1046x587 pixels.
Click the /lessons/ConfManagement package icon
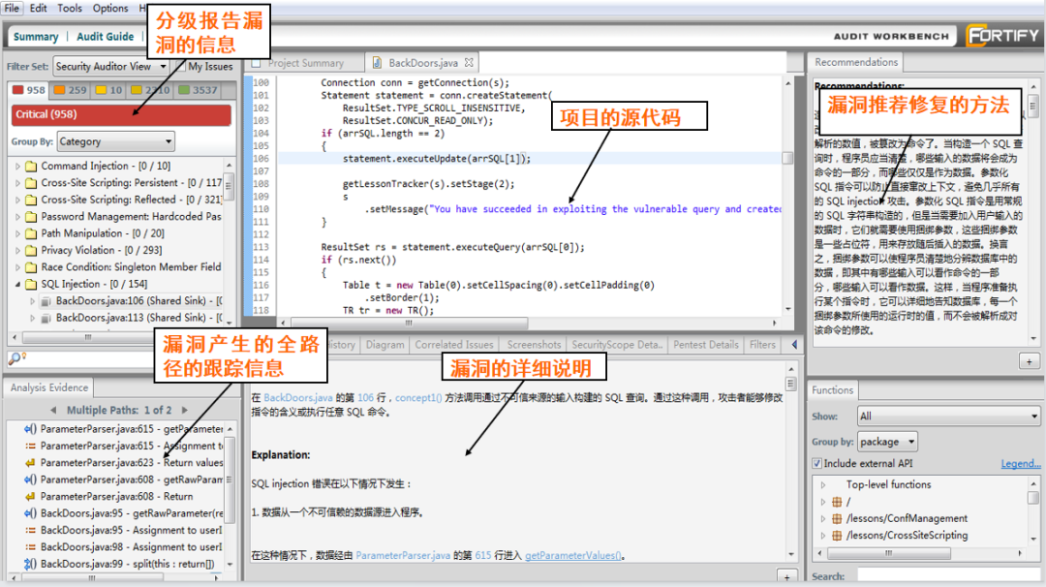pos(837,518)
